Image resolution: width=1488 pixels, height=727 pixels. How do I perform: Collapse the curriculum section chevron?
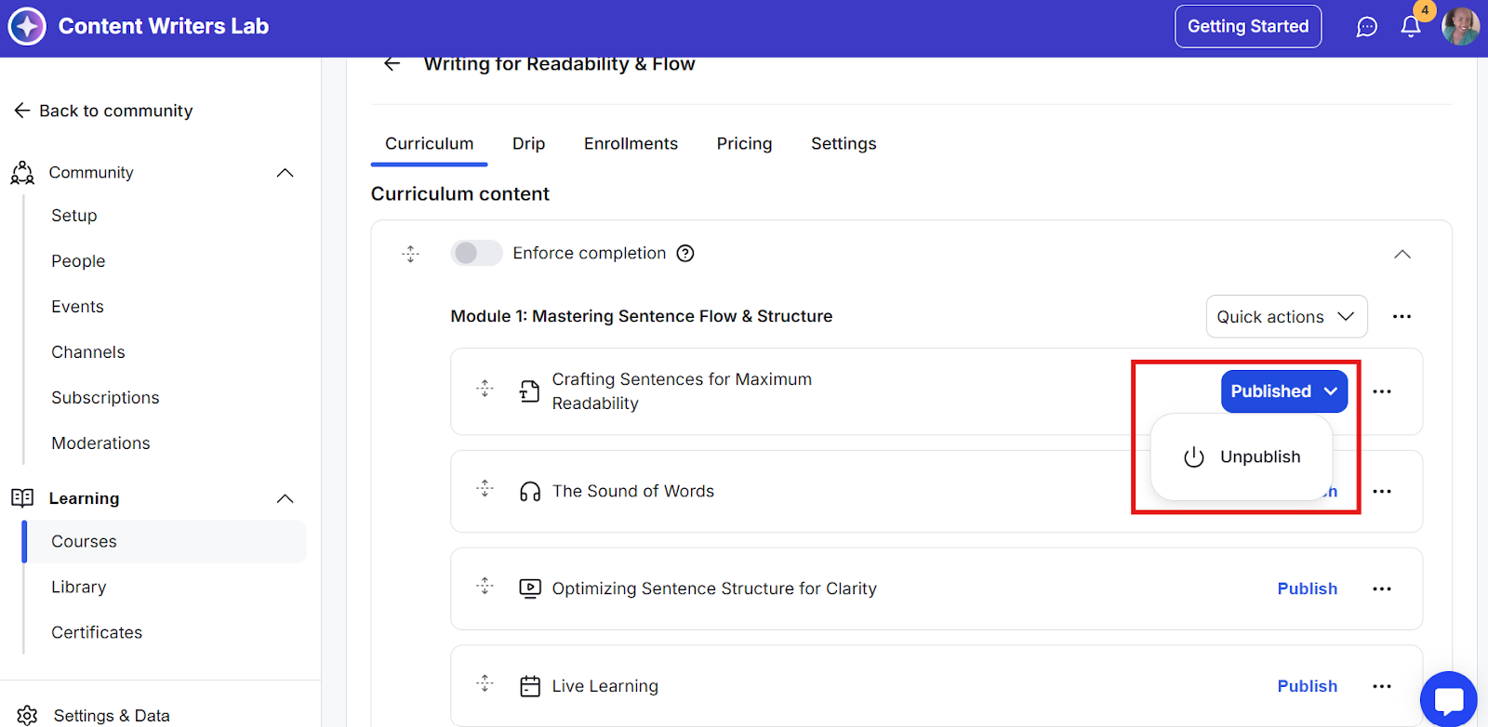(1402, 255)
